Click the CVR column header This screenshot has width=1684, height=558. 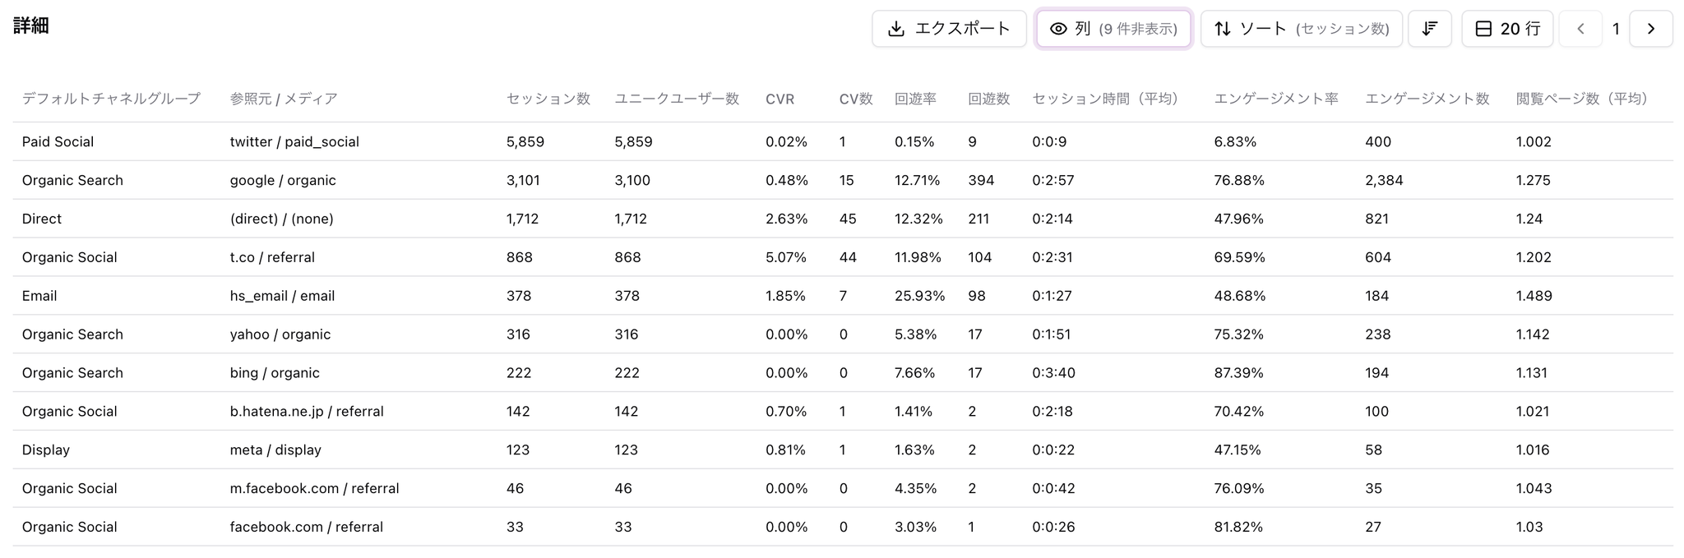(x=780, y=99)
